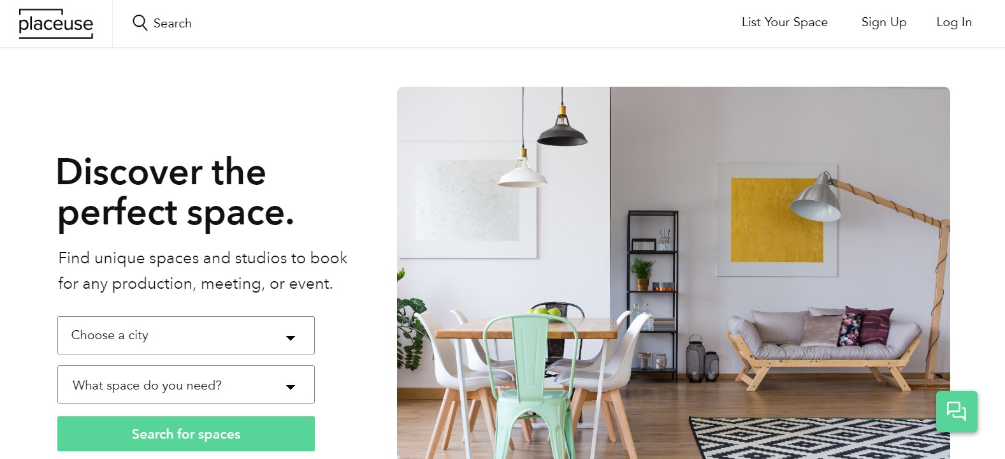Open the List Your Space page

(x=784, y=22)
